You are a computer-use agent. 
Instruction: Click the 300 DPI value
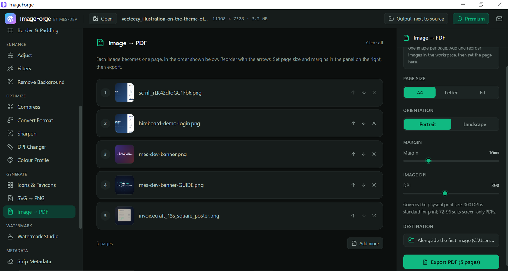coord(495,185)
